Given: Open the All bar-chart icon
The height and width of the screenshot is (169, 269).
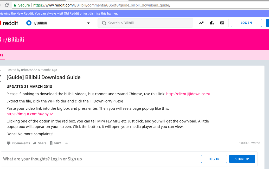Looking at the screenshot, I should coord(212,23).
